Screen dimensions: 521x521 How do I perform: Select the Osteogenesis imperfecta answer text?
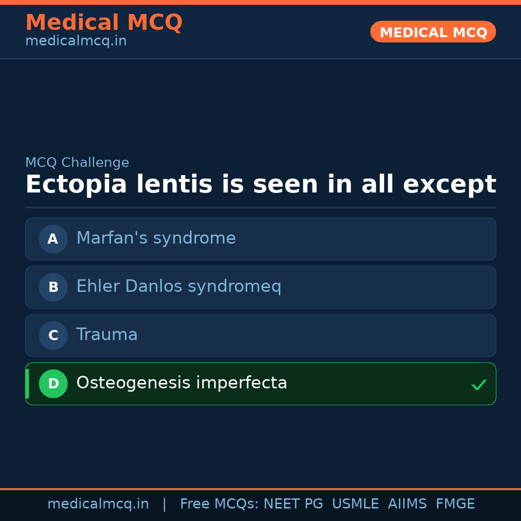click(181, 383)
